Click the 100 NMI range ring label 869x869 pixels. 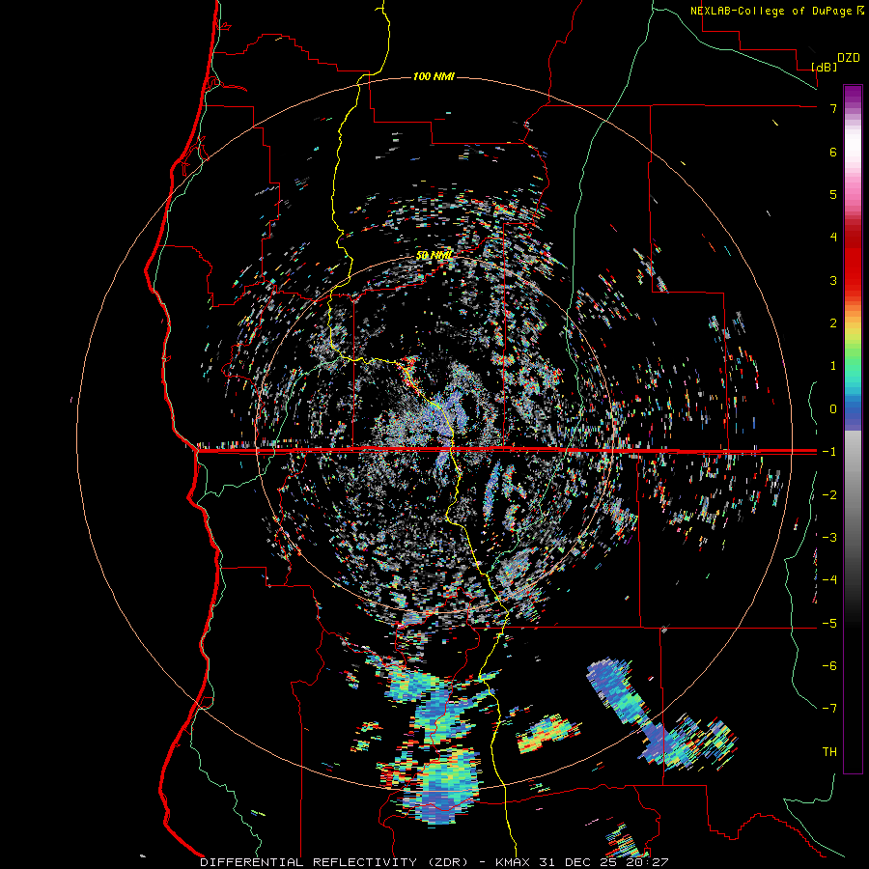tap(434, 76)
